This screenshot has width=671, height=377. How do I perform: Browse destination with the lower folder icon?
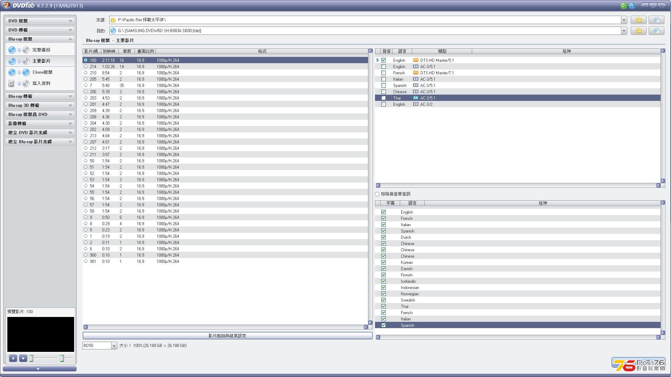point(638,31)
